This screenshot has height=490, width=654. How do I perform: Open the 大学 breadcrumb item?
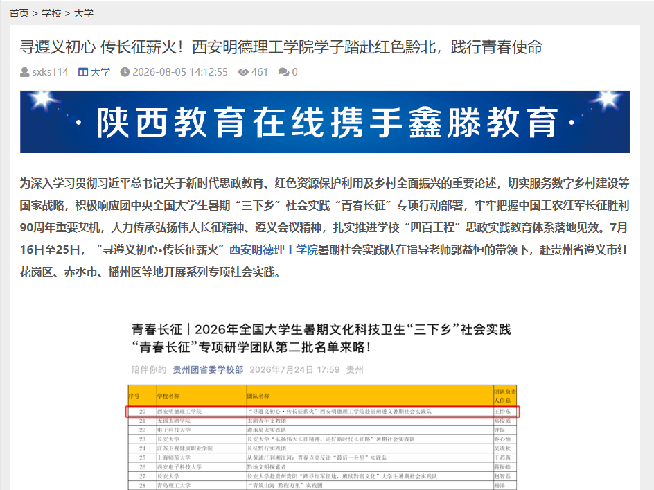pos(83,13)
